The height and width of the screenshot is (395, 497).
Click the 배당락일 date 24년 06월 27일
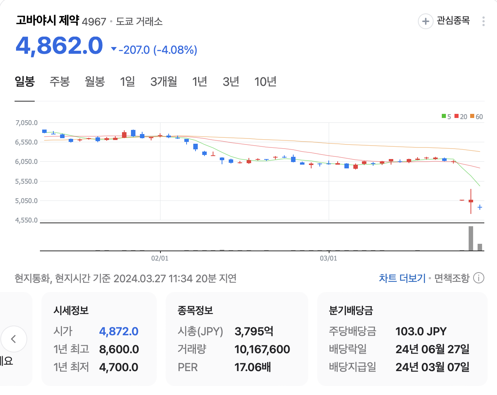point(432,349)
